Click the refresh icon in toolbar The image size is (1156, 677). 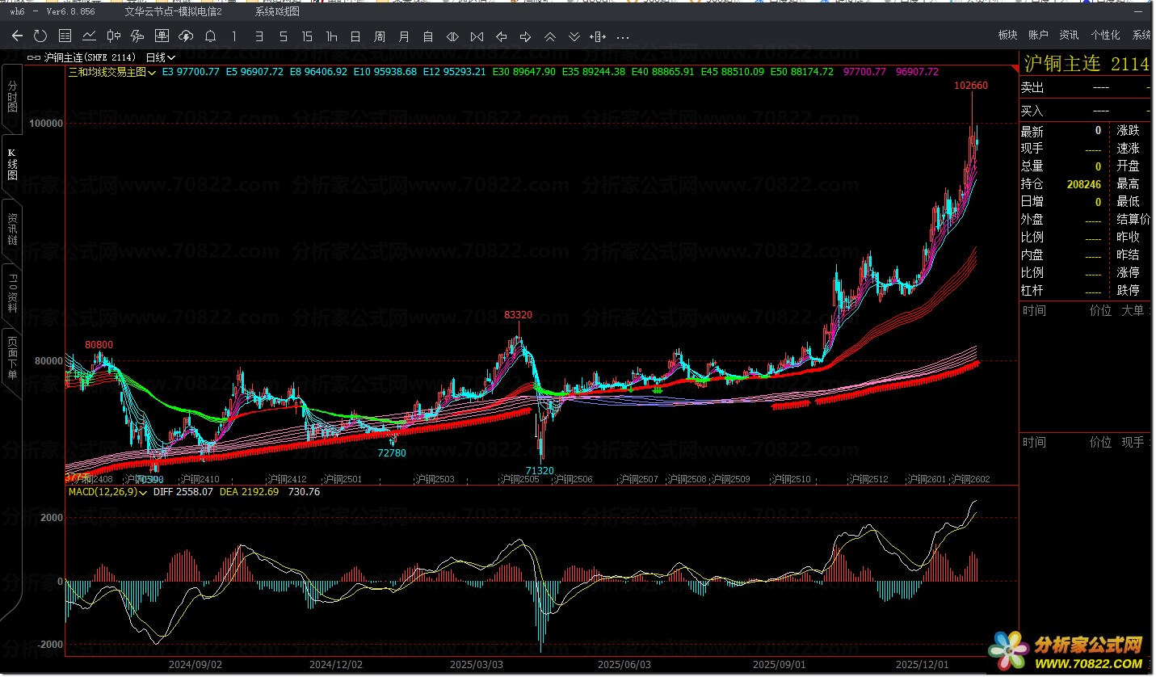tap(40, 36)
